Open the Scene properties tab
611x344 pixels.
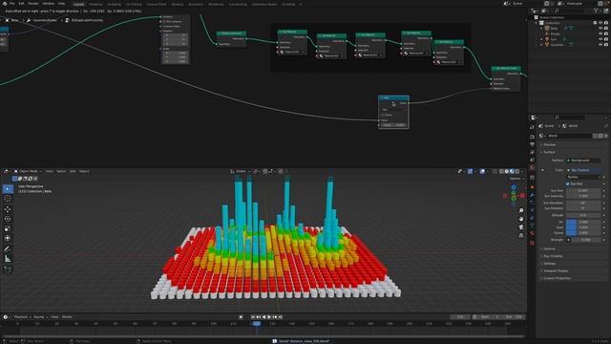pyautogui.click(x=533, y=160)
